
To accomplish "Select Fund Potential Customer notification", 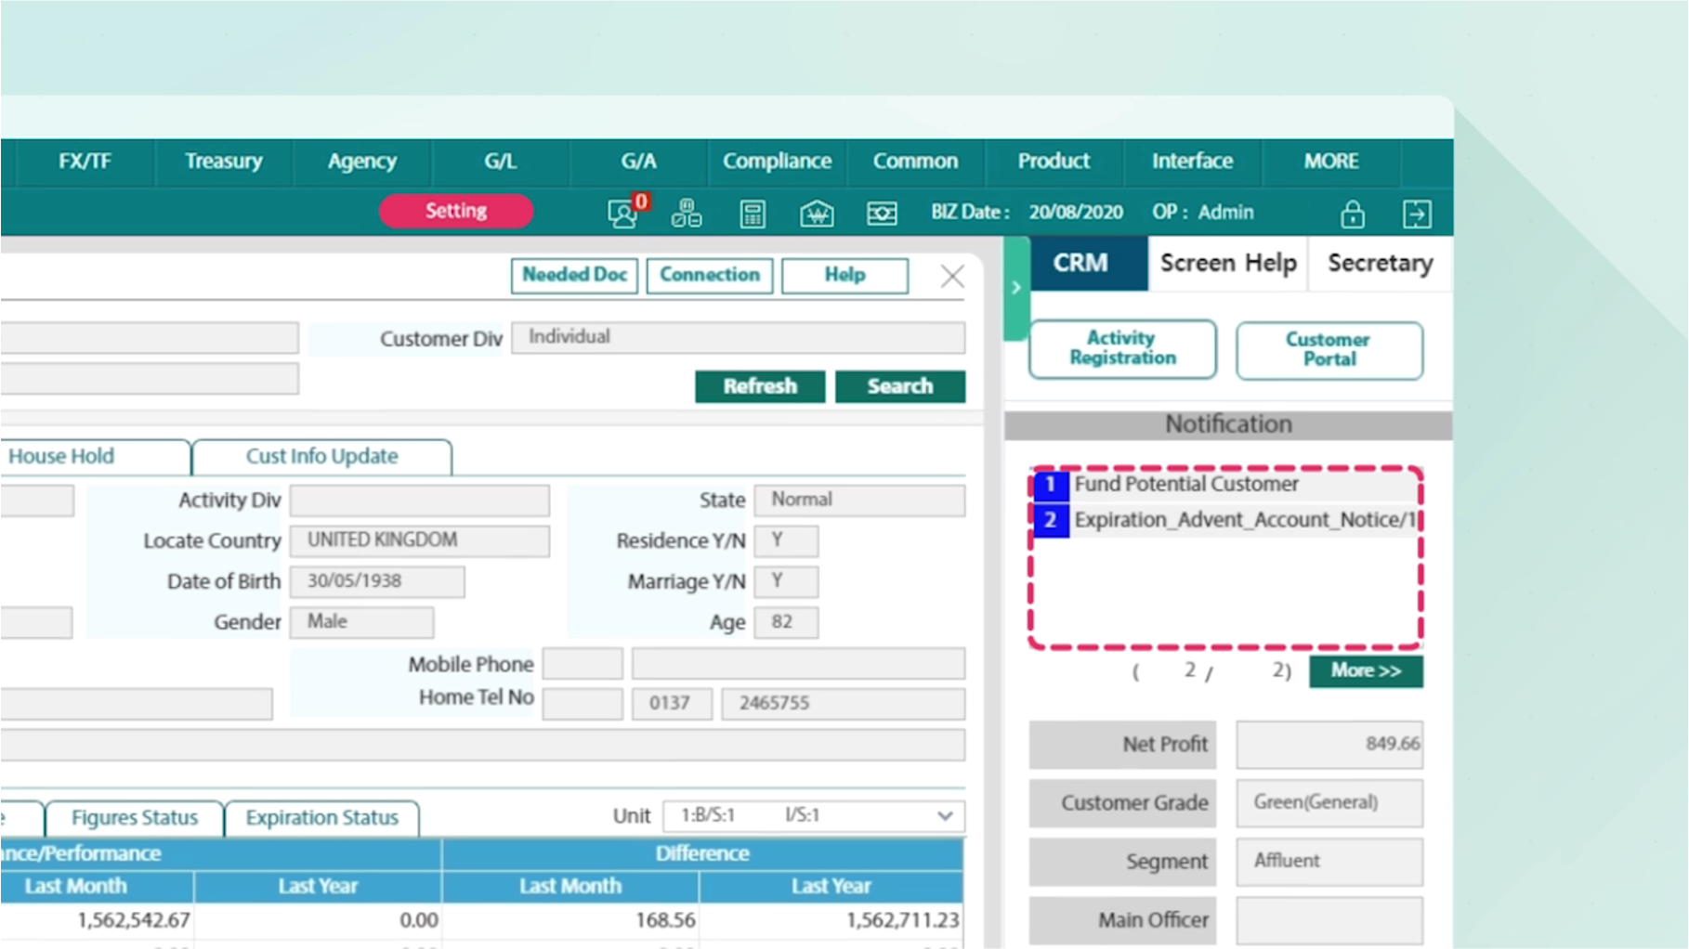I will coord(1225,485).
